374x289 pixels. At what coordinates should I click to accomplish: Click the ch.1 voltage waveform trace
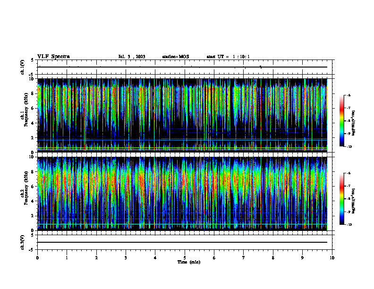182,67
